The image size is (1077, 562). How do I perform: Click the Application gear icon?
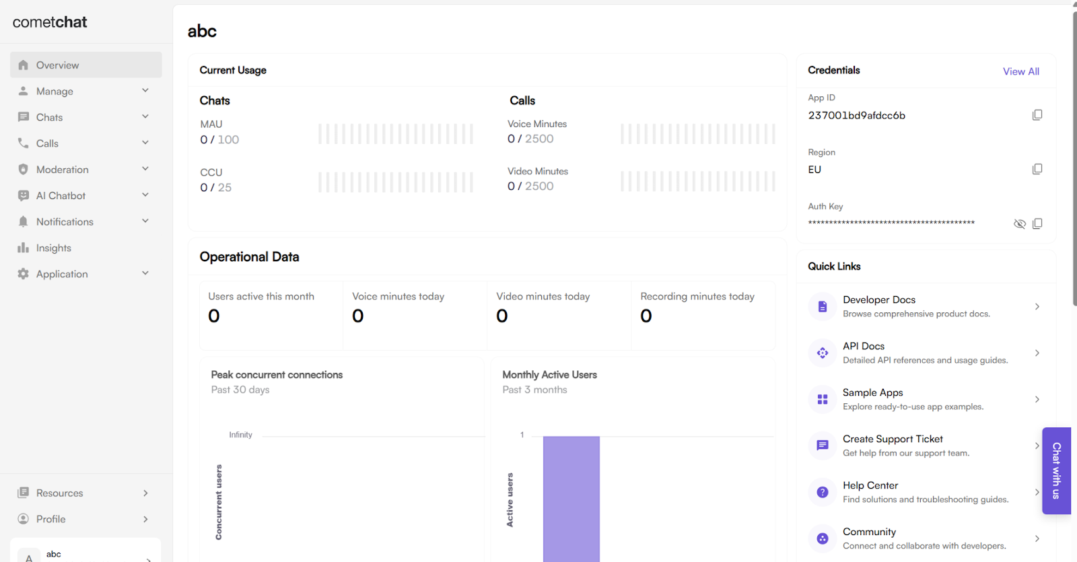23,274
